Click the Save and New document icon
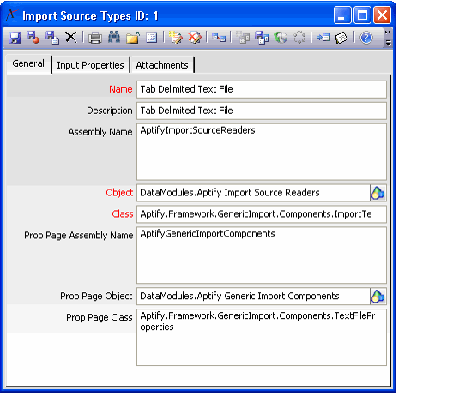This screenshot has height=414, width=453. 52,38
